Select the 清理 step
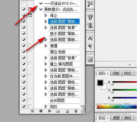 pos(64,46)
